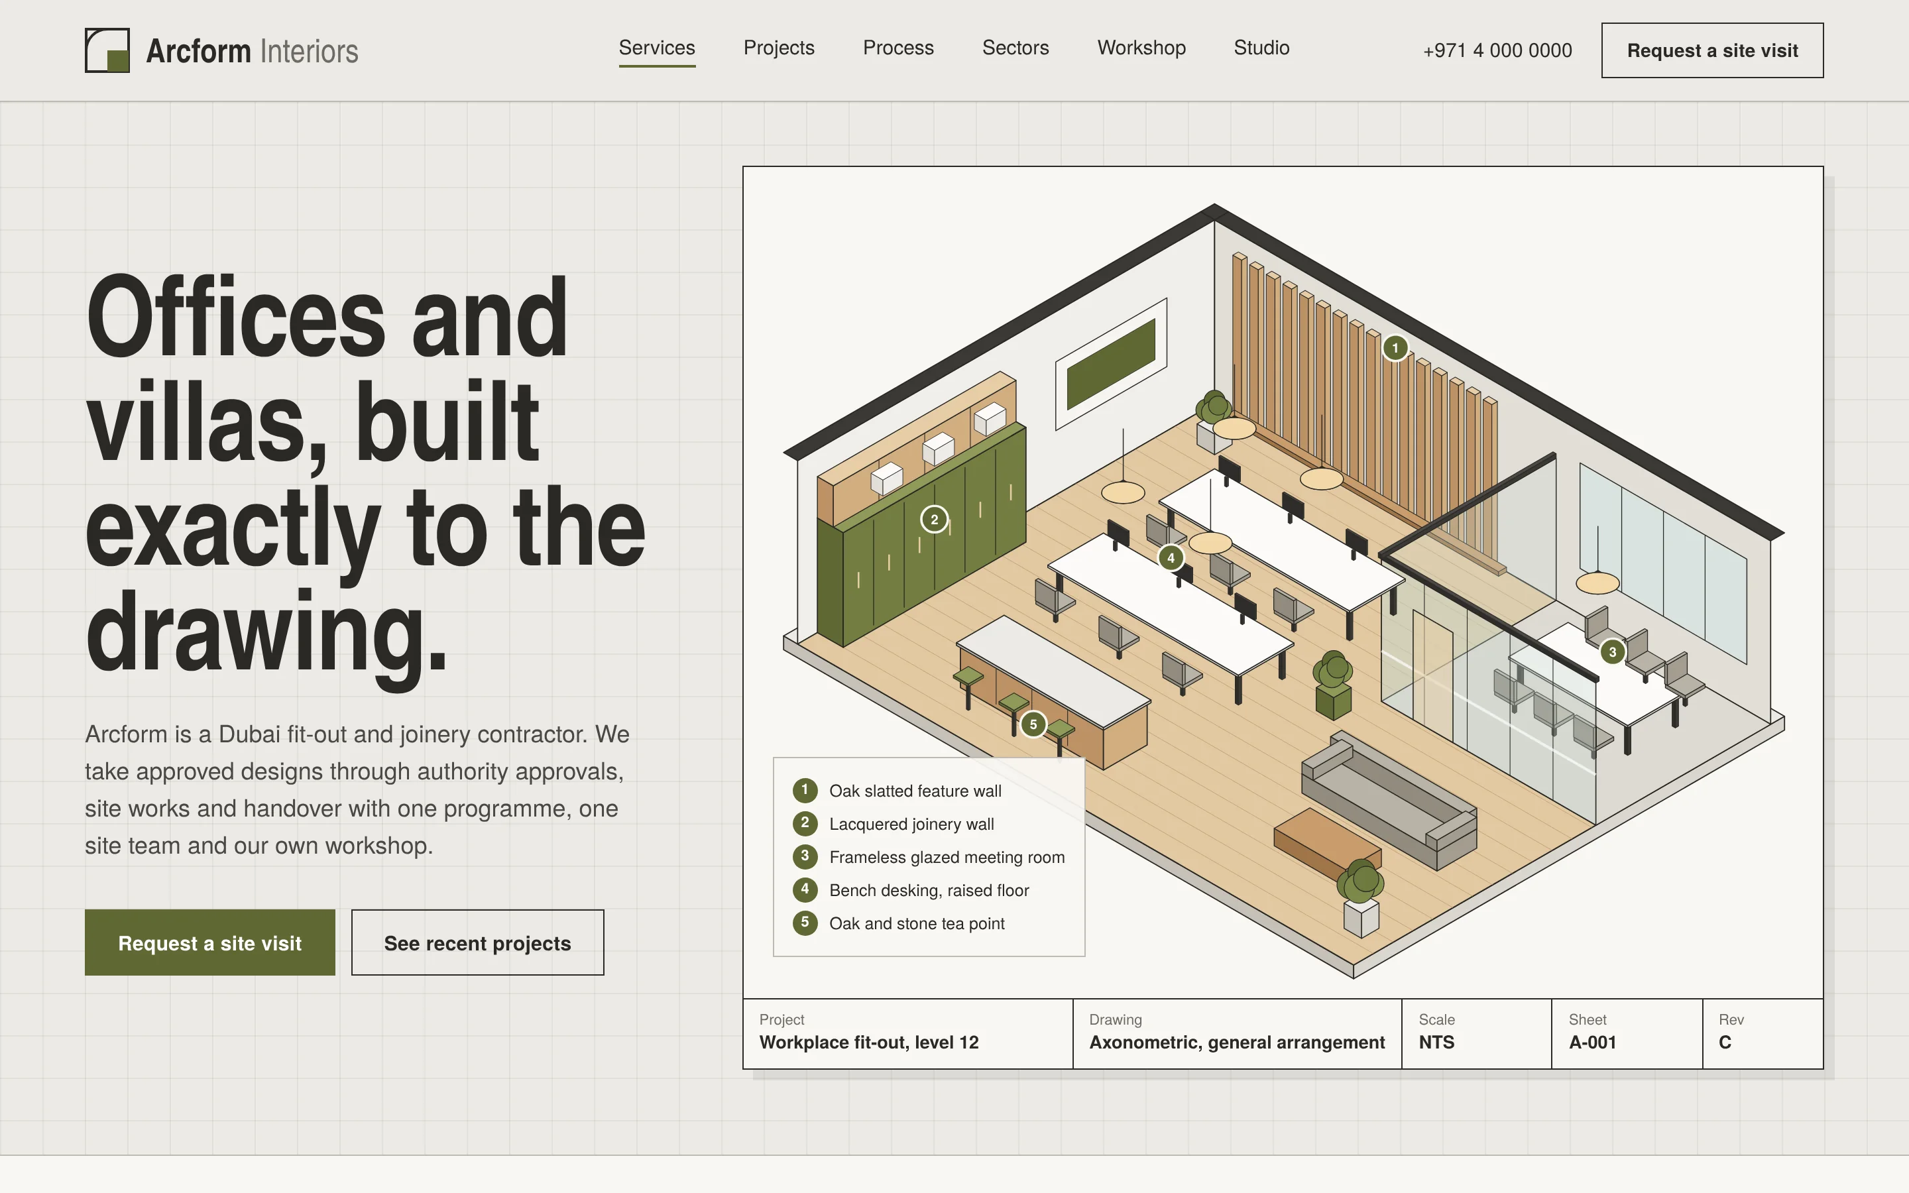Click the Rev value C
This screenshot has width=1909, height=1193.
[x=1725, y=1043]
